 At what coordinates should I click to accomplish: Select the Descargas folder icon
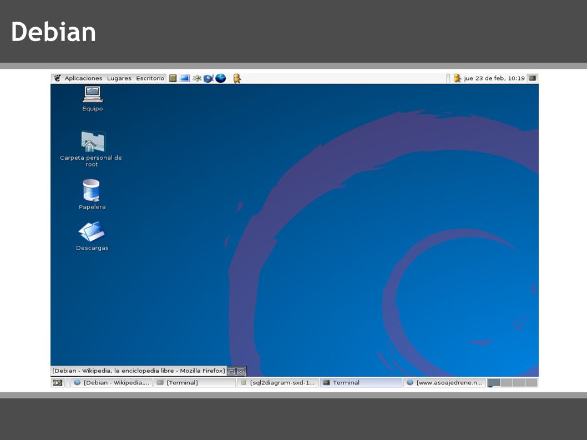[x=92, y=236]
